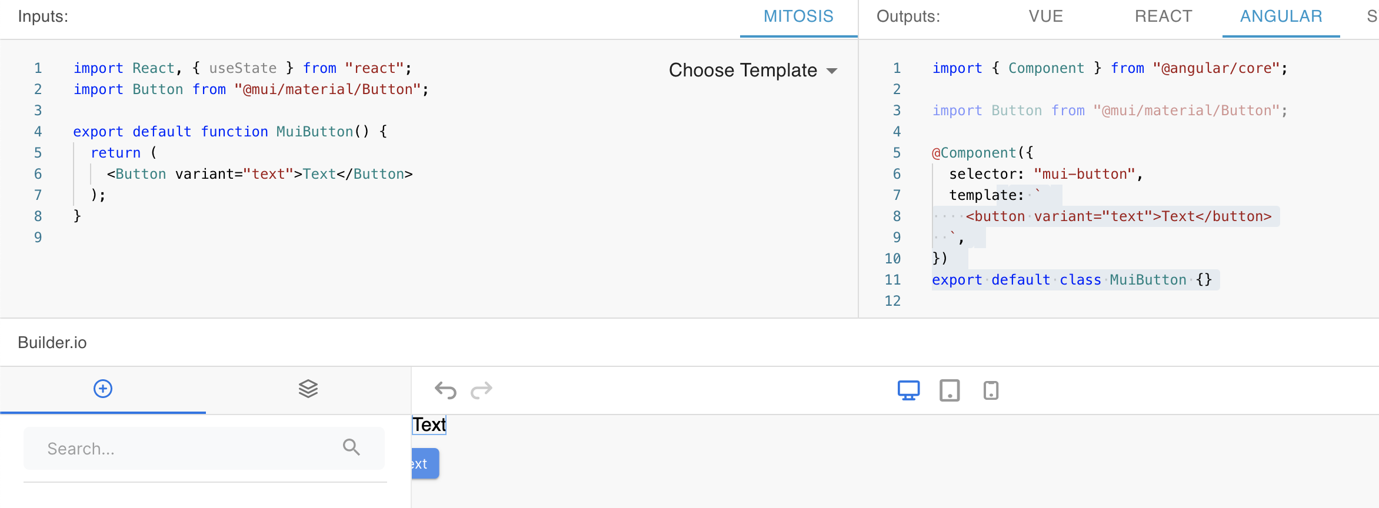Select the ANGULAR output tab

click(1281, 16)
